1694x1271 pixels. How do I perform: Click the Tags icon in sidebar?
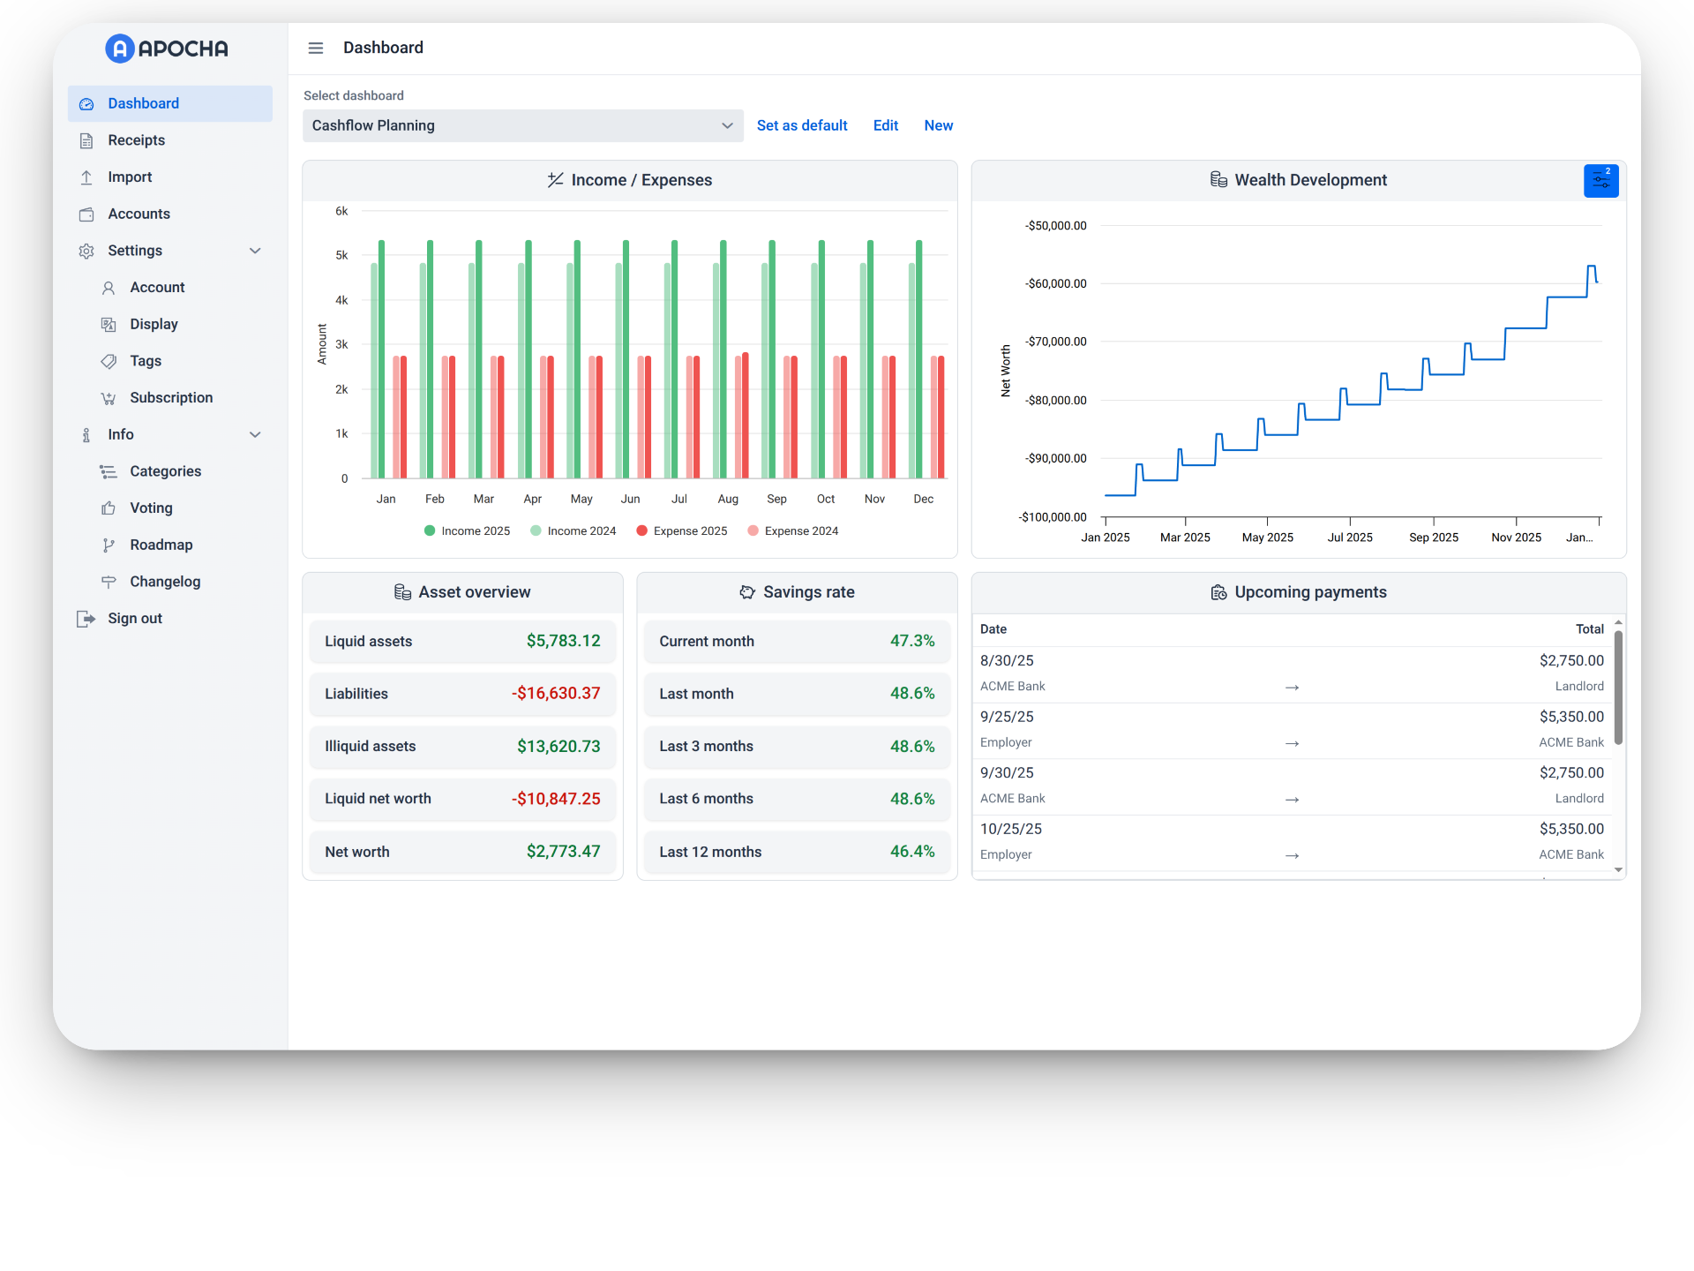click(x=109, y=361)
